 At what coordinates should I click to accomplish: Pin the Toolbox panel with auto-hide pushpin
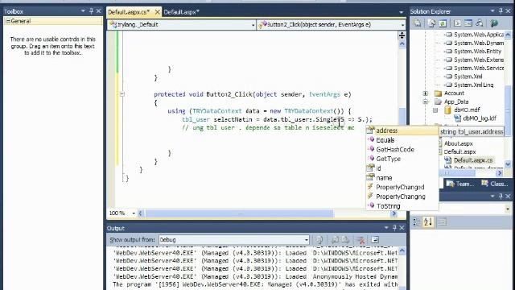91,11
